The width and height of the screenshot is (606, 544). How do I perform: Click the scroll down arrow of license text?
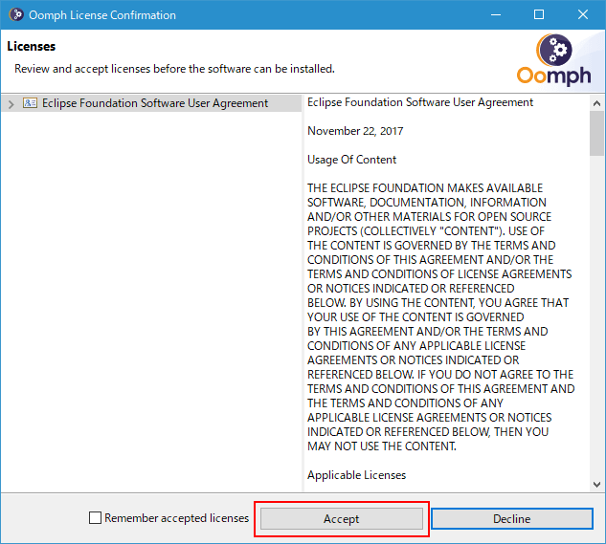click(x=596, y=484)
